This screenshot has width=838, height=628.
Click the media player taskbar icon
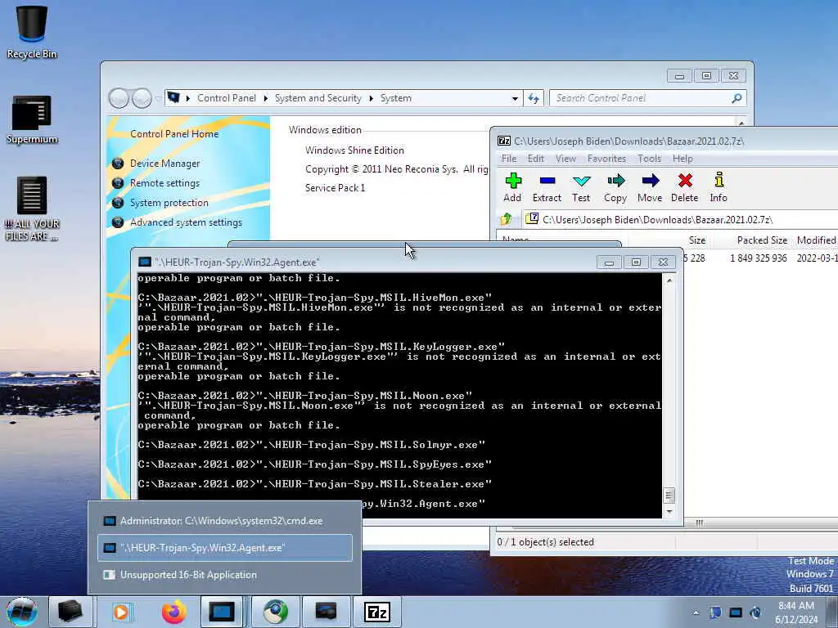click(x=121, y=612)
